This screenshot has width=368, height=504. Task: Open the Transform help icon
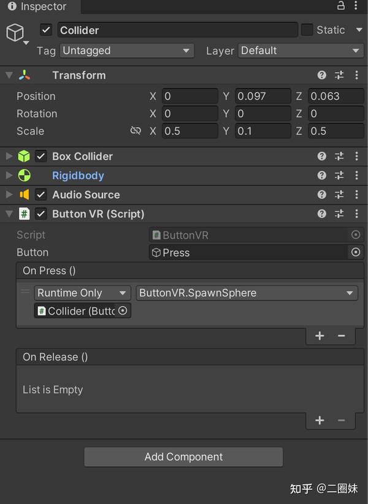coord(321,75)
